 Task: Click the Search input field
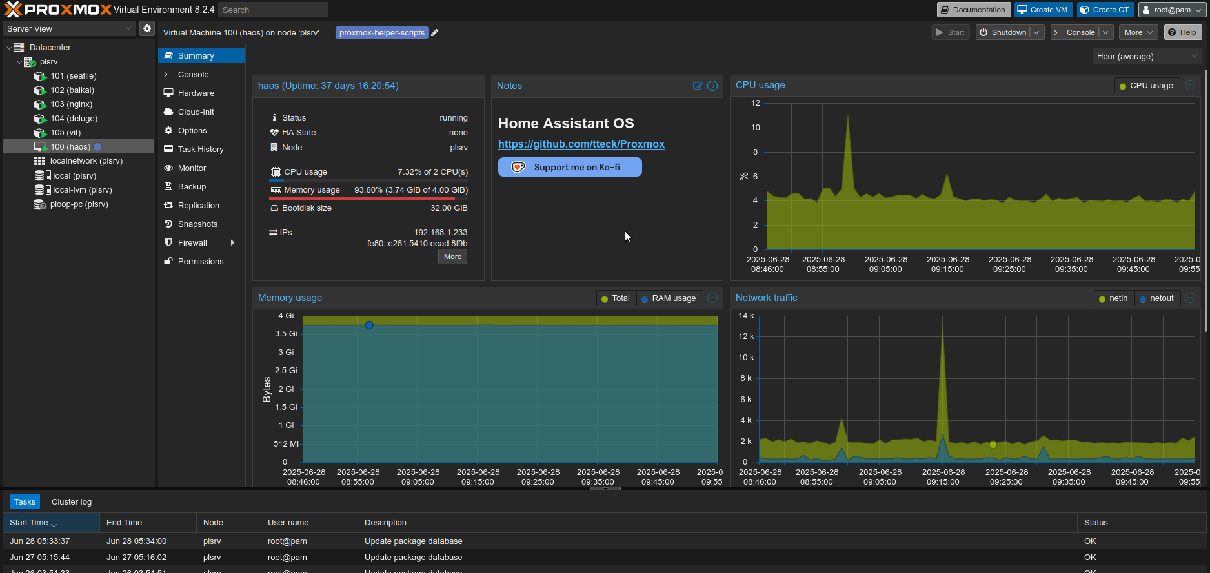272,10
